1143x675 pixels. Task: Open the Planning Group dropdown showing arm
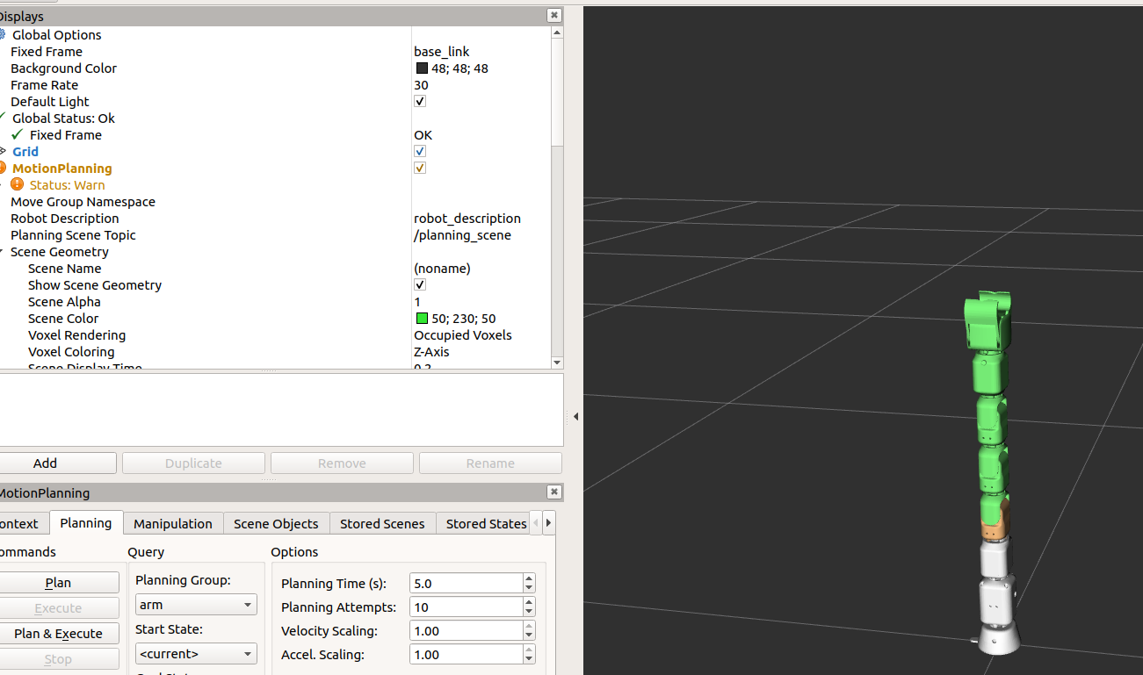click(195, 605)
